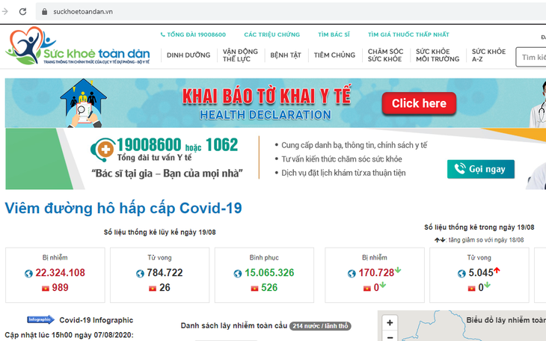Click the orange plus headset hotline icon
Screen dimensions: 546x341
(x=104, y=150)
